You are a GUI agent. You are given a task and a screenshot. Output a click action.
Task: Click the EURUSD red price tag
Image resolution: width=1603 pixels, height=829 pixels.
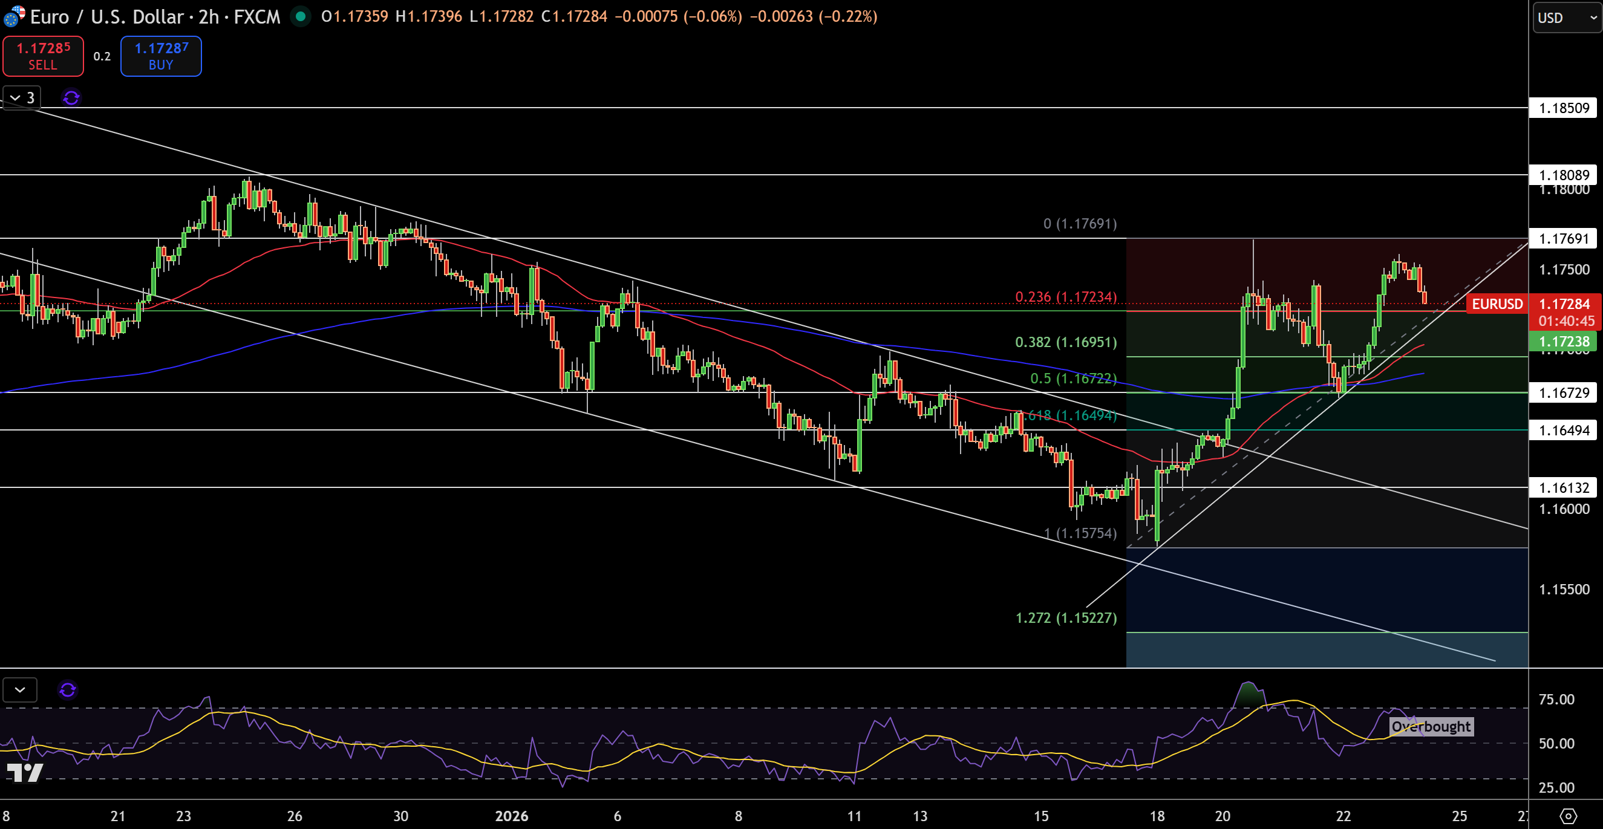pos(1497,304)
